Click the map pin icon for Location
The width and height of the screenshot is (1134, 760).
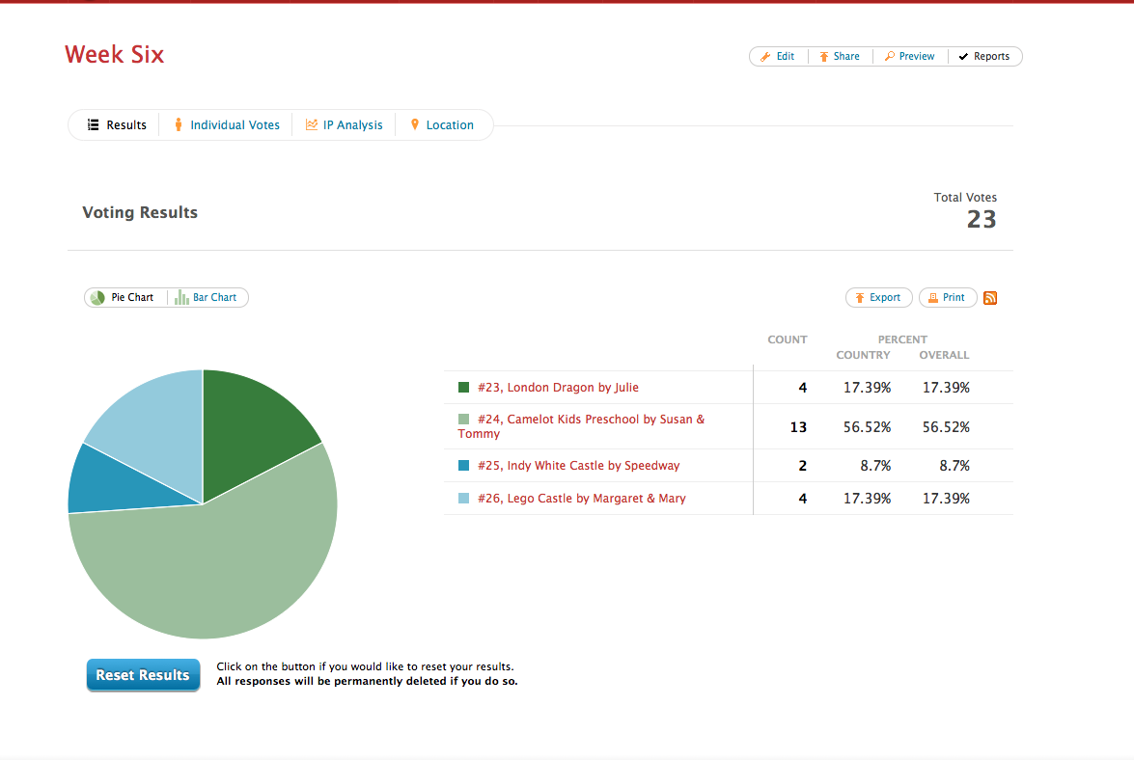point(414,124)
